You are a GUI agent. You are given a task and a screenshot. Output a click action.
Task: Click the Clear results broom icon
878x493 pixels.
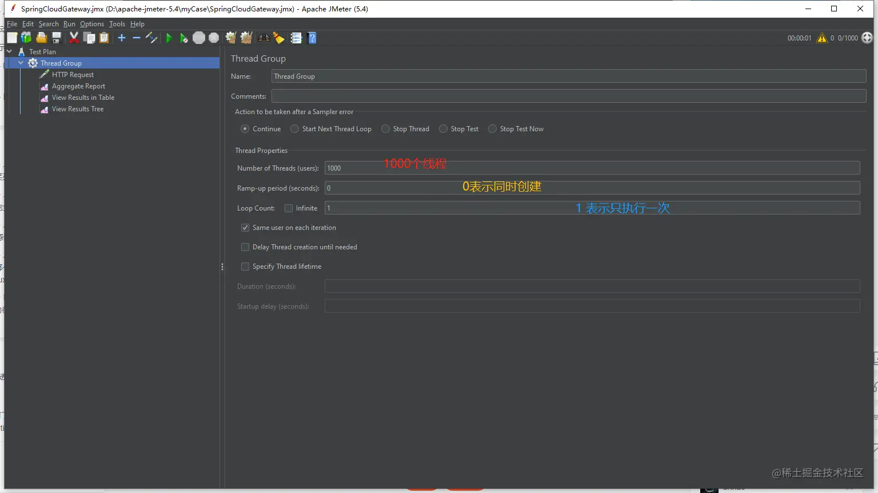[x=231, y=38]
